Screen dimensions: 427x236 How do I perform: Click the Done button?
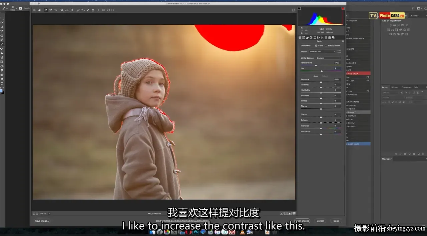tap(336, 221)
